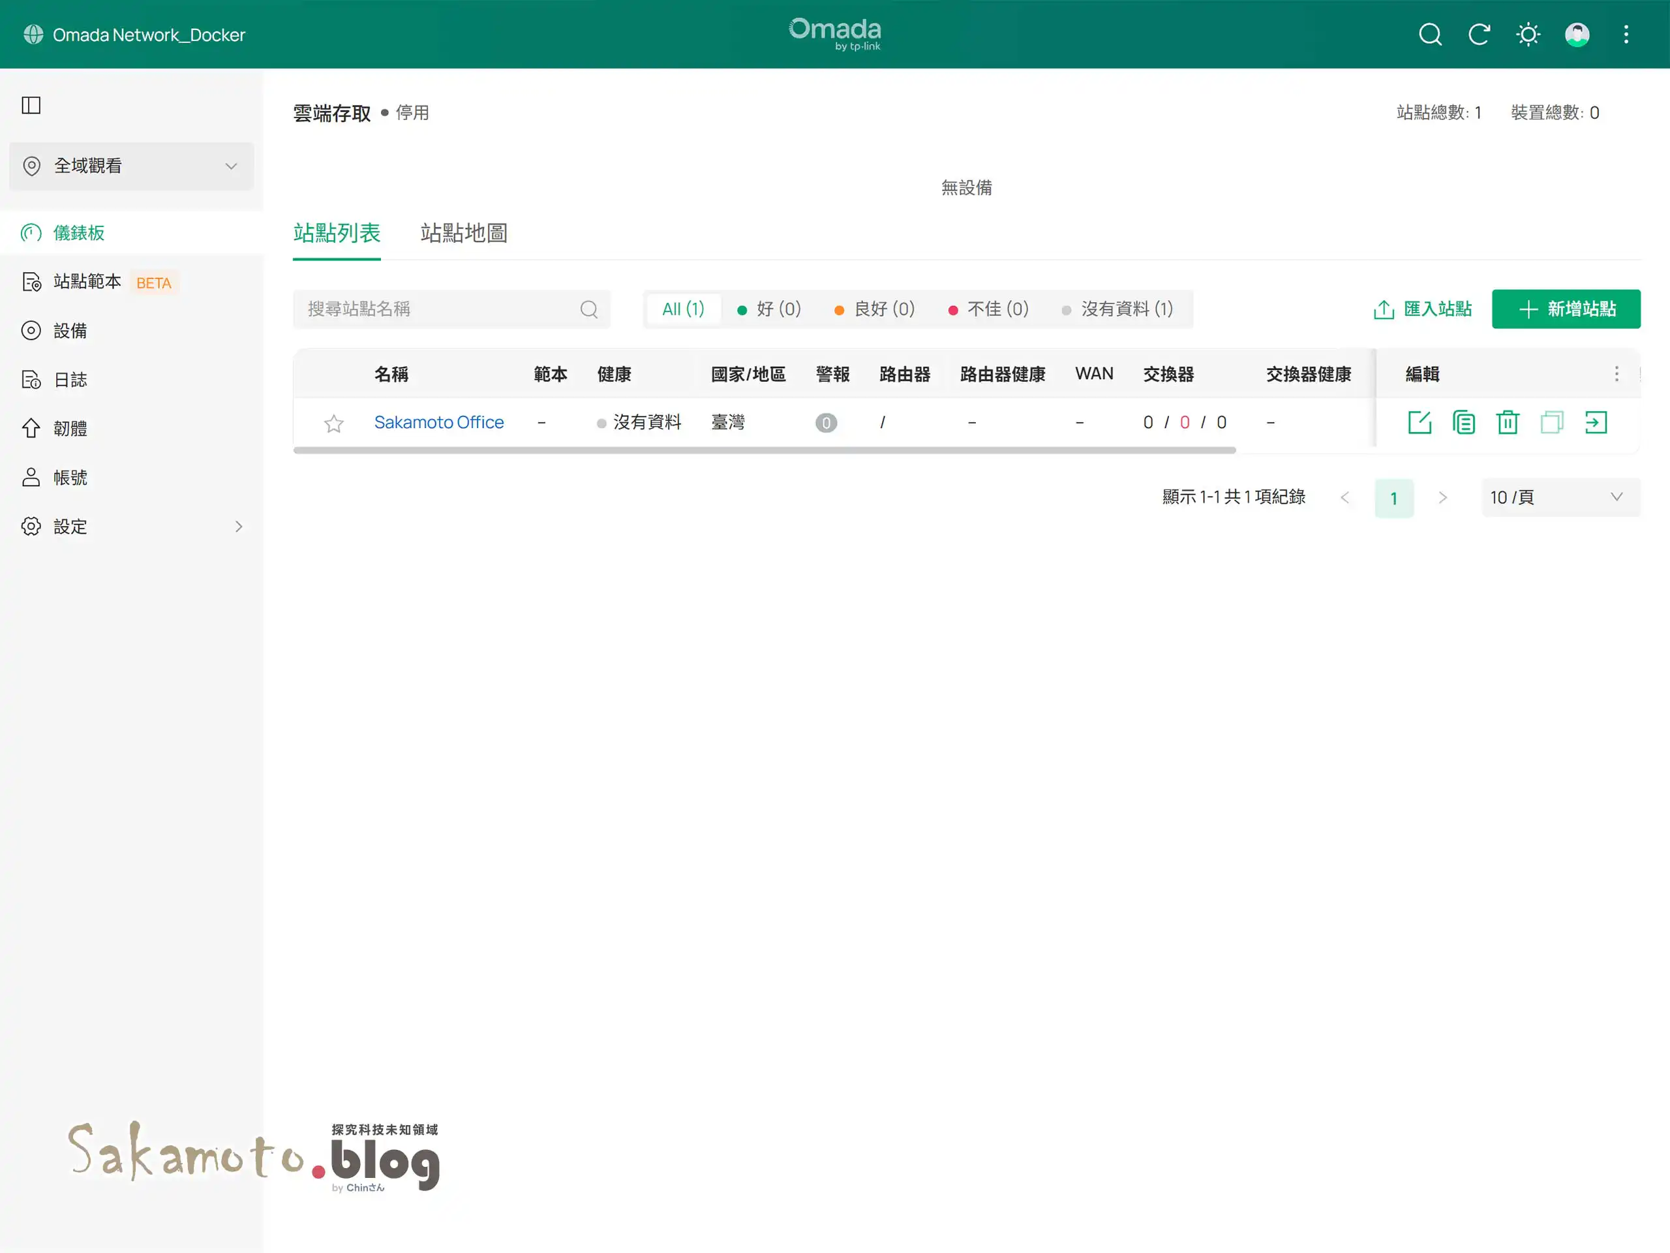Filter sites by 沒有資料 (1) status
The image size is (1670, 1253).
(x=1117, y=309)
